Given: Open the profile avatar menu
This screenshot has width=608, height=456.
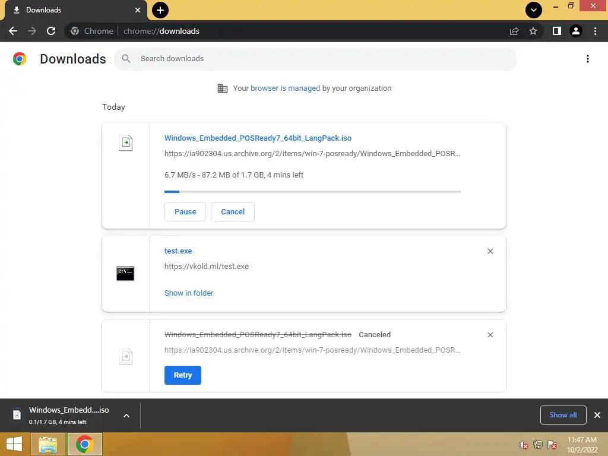Looking at the screenshot, I should (576, 31).
